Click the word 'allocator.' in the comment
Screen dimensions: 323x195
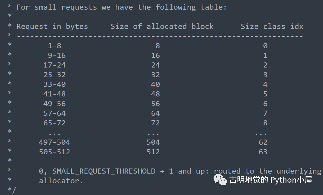pos(61,181)
